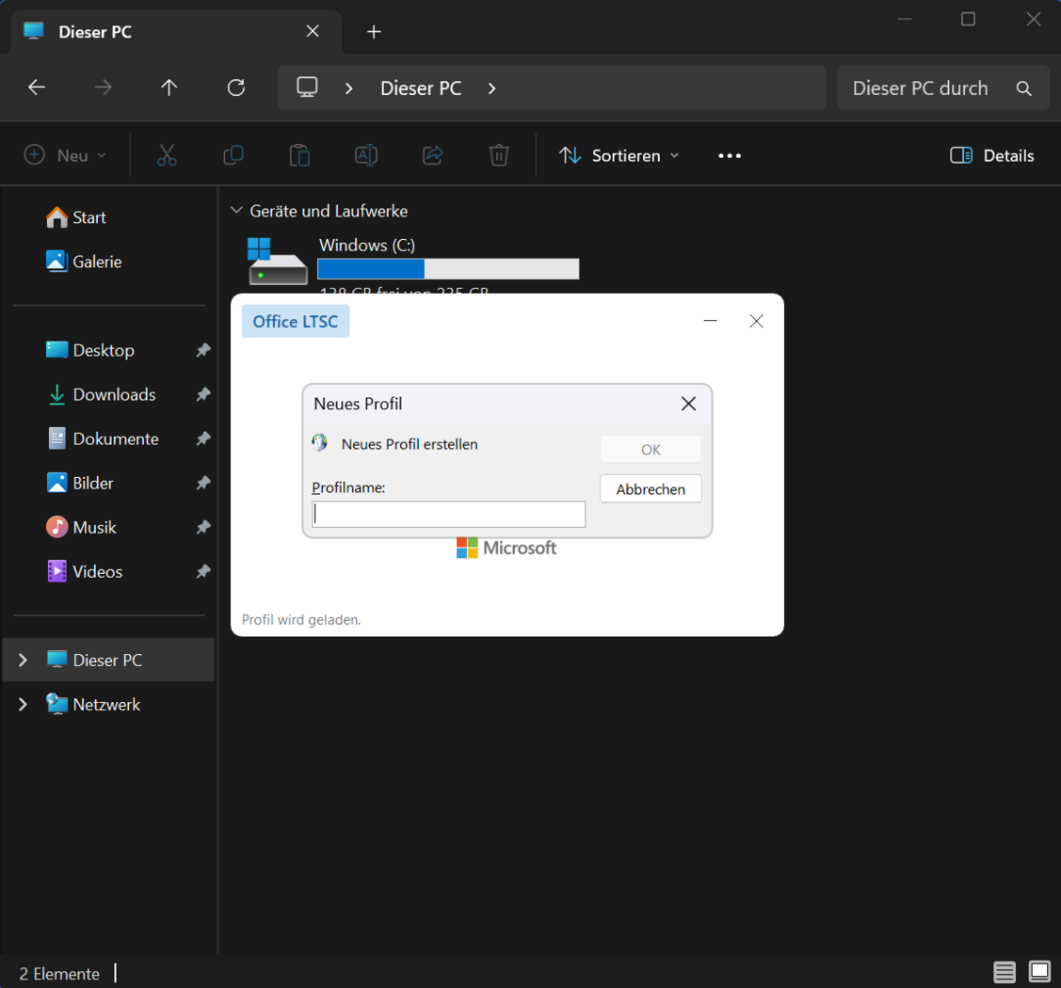Viewport: 1061px width, 988px height.
Task: Open Start in the sidebar
Action: click(75, 217)
